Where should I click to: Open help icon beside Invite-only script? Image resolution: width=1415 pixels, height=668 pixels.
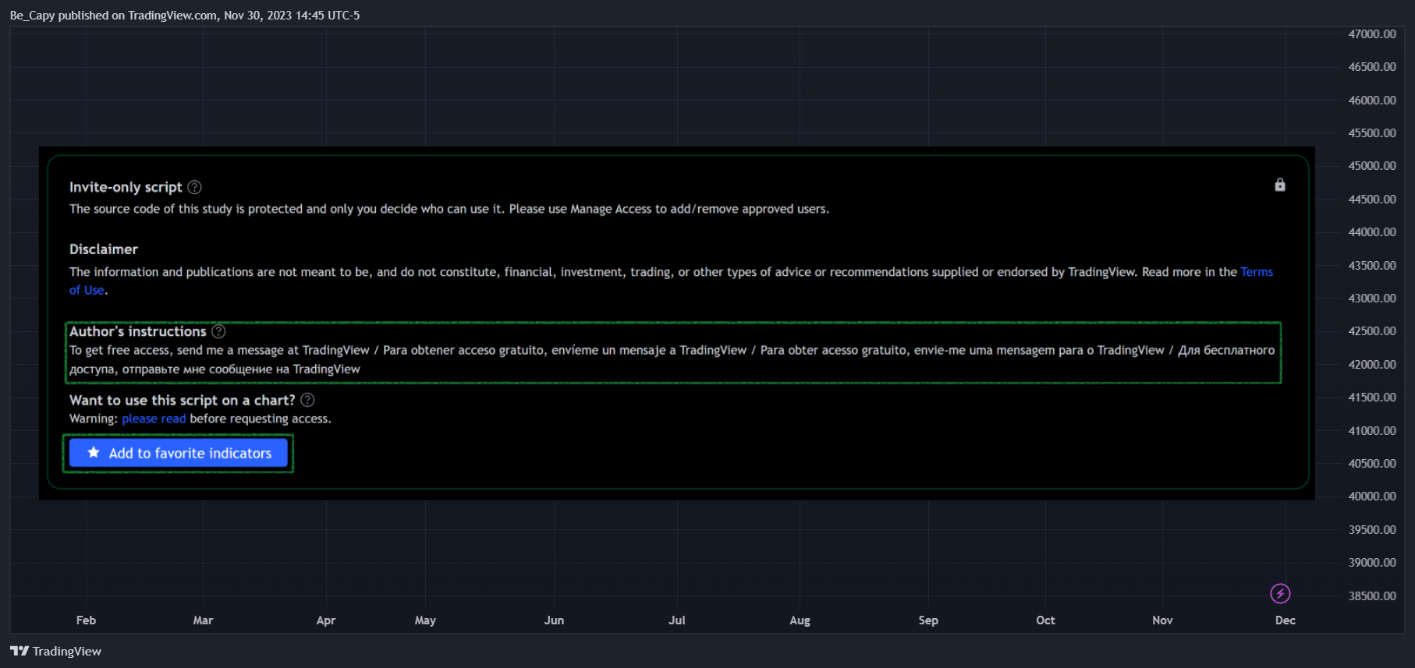[195, 187]
